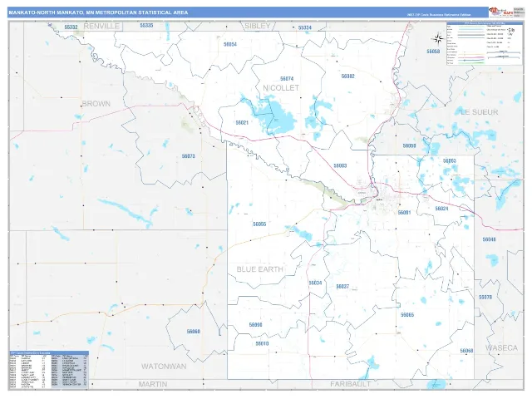Click ZIP code 56001 label
Viewport: 532px width, 399px height.
coord(404,213)
